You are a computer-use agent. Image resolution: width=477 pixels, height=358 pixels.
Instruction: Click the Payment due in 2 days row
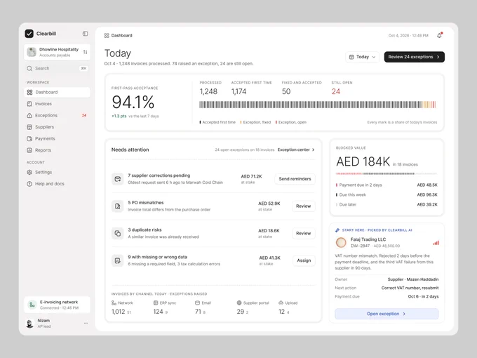point(387,185)
